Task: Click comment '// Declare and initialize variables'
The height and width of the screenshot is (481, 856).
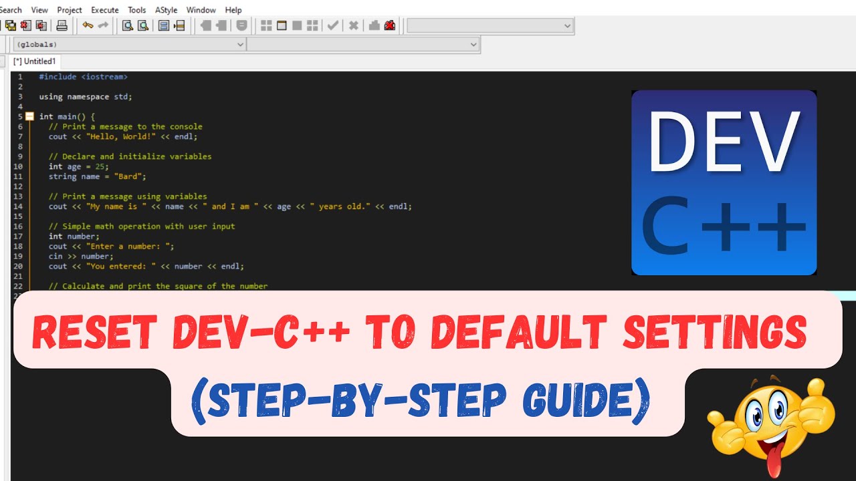Action: 130,156
